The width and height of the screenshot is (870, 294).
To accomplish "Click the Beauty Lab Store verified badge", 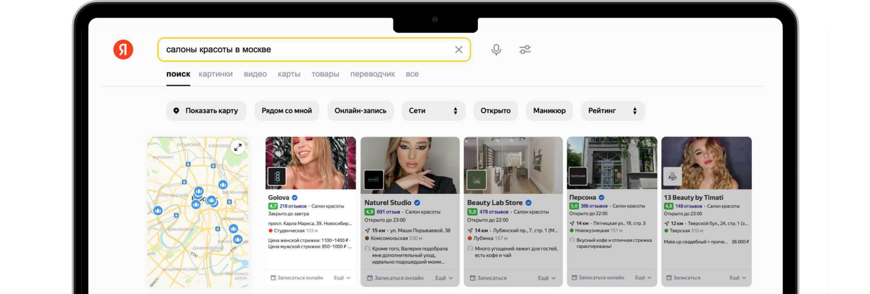I will click(x=529, y=203).
